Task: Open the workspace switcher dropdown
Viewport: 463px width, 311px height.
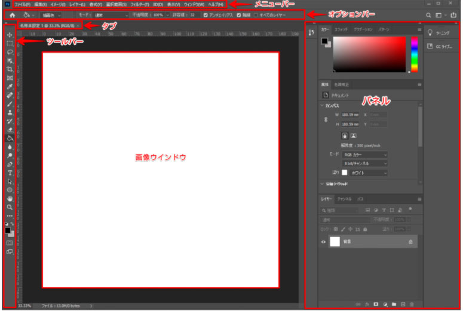Action: click(x=440, y=15)
